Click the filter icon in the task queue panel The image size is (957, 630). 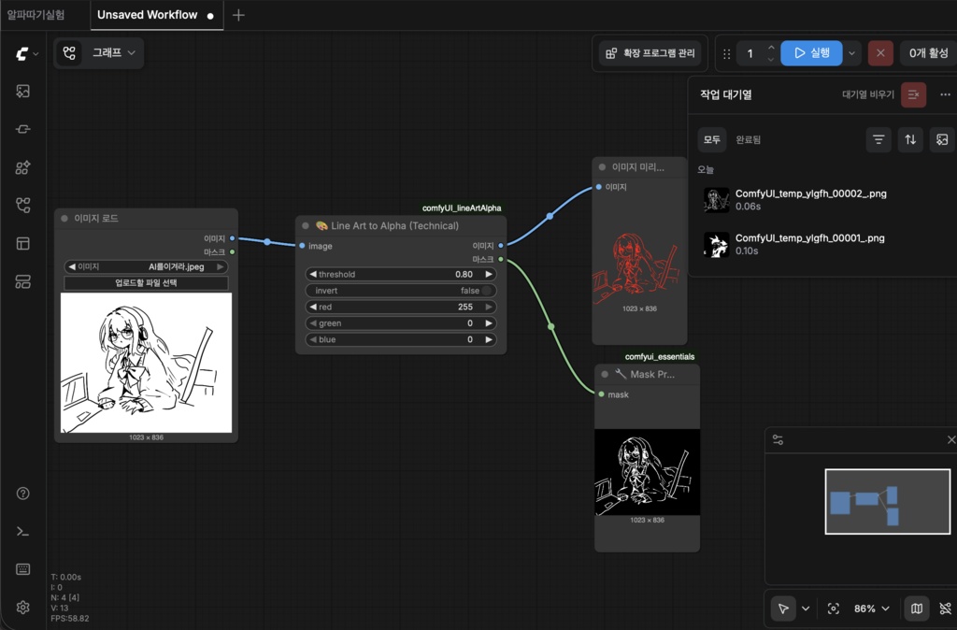point(878,139)
